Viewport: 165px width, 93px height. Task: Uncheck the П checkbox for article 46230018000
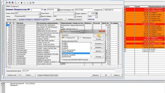coord(11,58)
